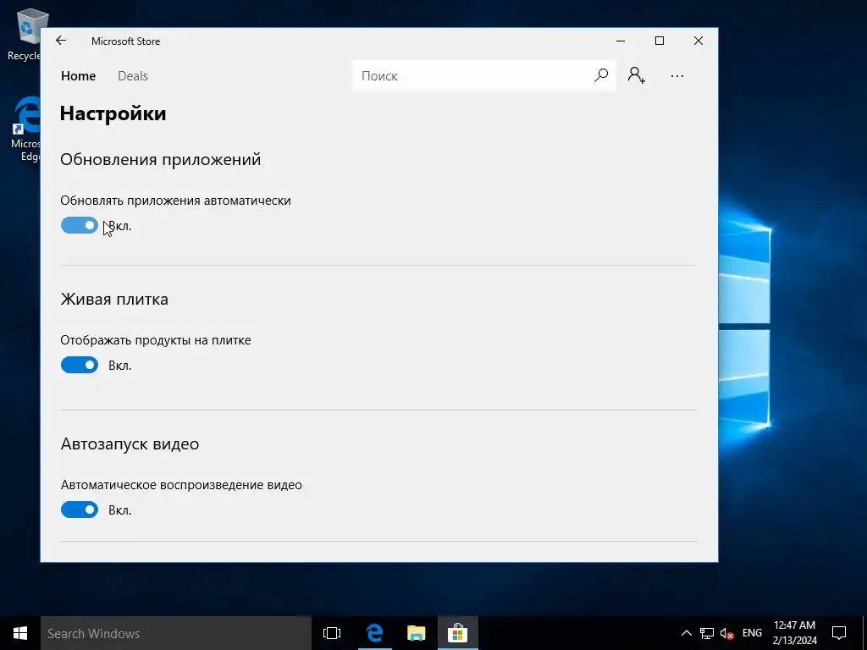Switch to the Deals tab
The width and height of the screenshot is (867, 650).
point(133,76)
